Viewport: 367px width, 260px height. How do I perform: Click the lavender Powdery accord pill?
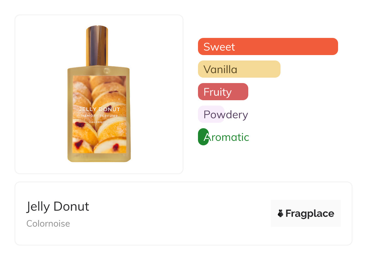coord(211,114)
